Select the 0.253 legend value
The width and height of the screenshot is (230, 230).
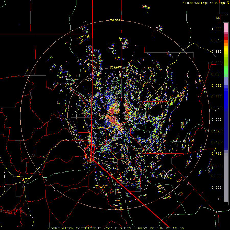click(216, 188)
